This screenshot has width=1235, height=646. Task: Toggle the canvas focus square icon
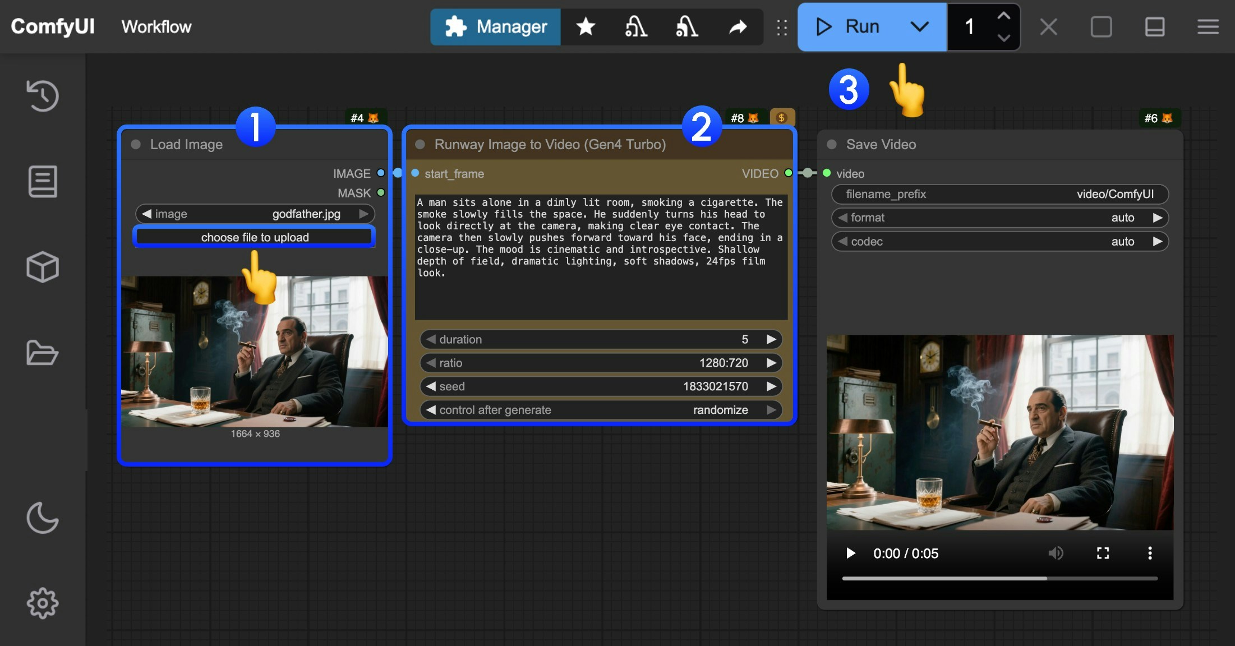coord(1102,26)
